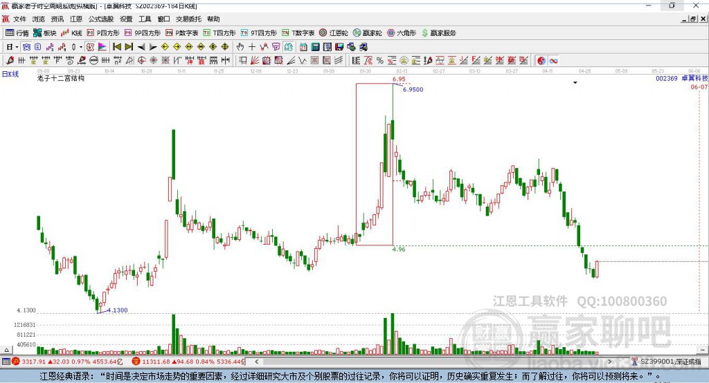
Task: Open the T四方形 tool
Action: [219, 33]
